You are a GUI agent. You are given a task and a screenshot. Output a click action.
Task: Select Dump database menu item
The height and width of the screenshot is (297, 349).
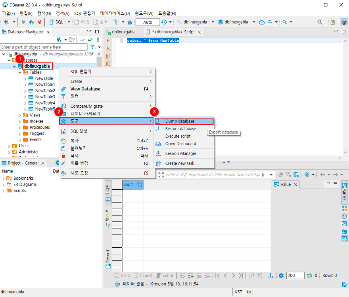pyautogui.click(x=184, y=121)
